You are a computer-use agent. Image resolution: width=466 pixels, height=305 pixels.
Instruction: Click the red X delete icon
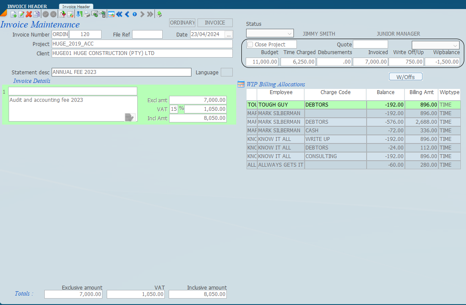(x=29, y=14)
